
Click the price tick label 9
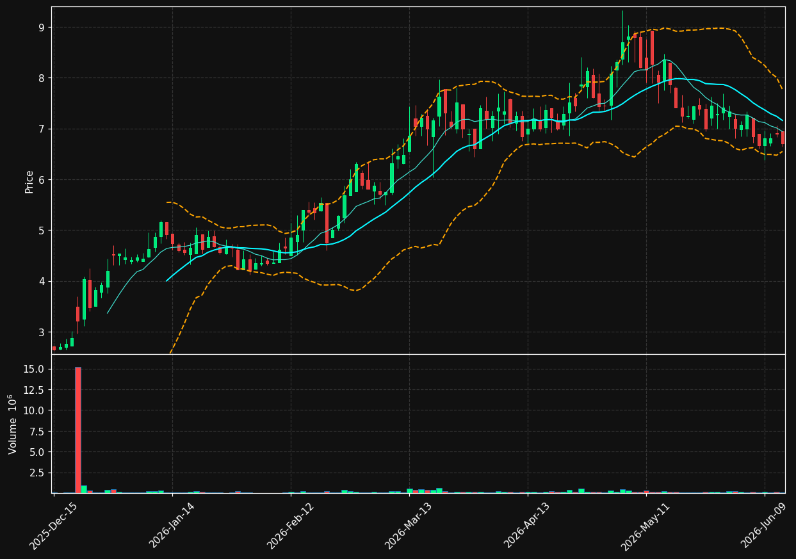(41, 28)
